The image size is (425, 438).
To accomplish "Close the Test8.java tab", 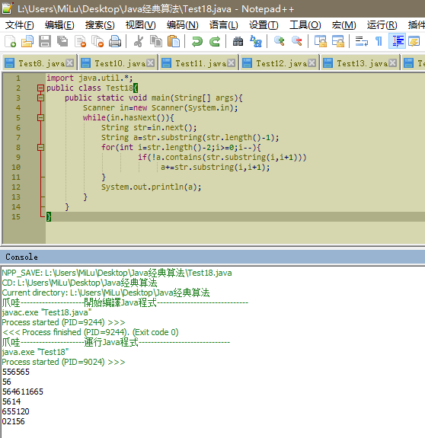I will click(x=70, y=63).
